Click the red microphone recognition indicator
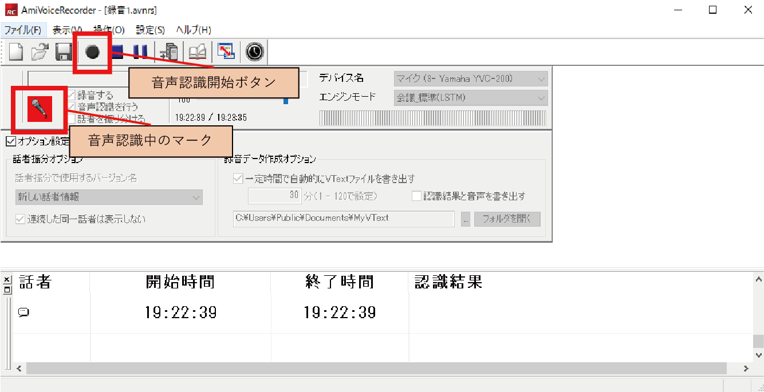The width and height of the screenshot is (764, 392). pos(40,109)
